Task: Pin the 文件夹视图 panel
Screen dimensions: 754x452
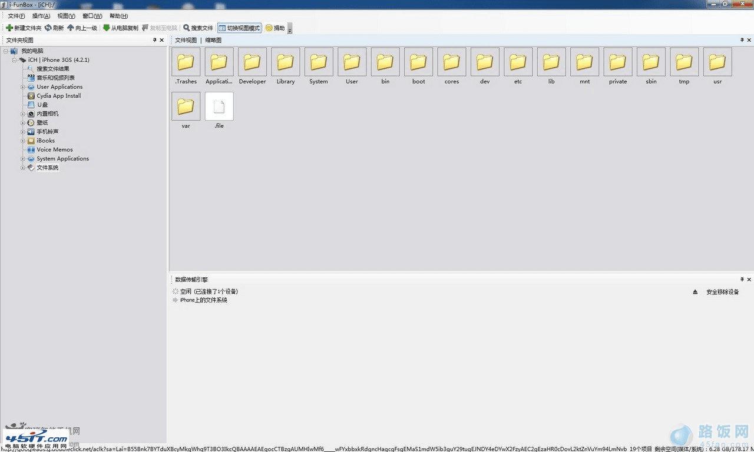Action: coord(155,40)
